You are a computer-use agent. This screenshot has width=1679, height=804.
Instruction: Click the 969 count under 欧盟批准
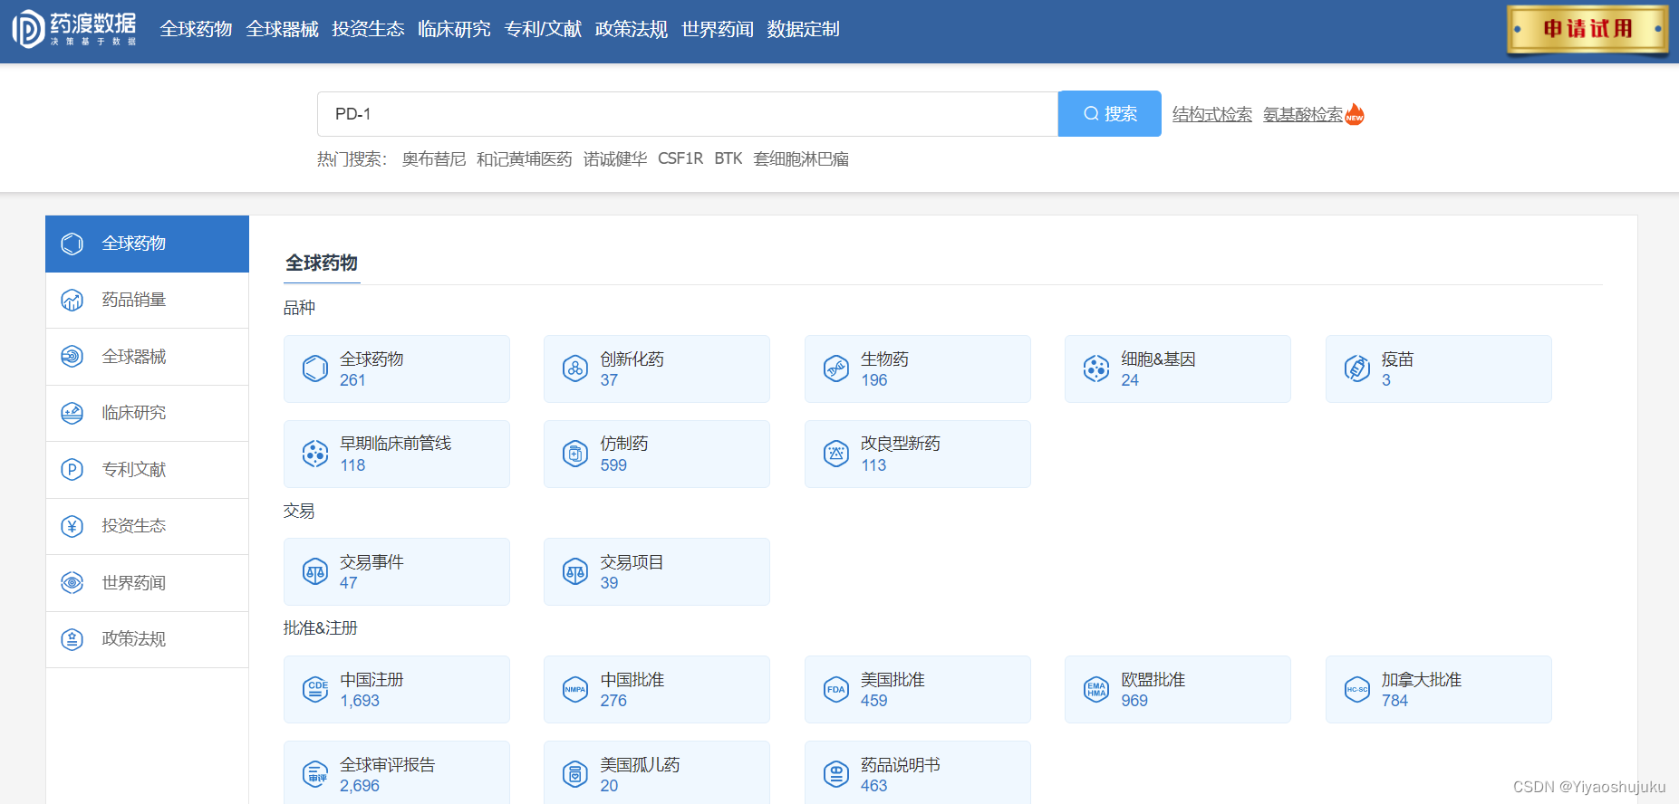click(x=1134, y=701)
